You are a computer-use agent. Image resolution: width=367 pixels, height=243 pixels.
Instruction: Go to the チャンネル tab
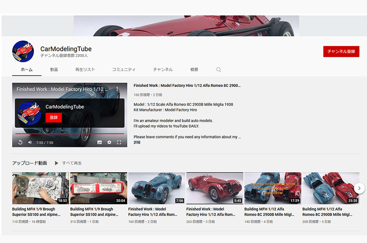point(163,69)
